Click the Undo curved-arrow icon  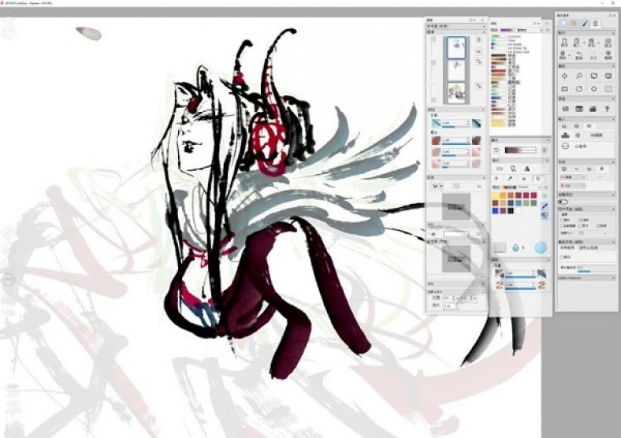pyautogui.click(x=578, y=54)
